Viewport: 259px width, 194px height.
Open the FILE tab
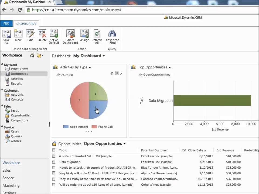(x=6, y=23)
